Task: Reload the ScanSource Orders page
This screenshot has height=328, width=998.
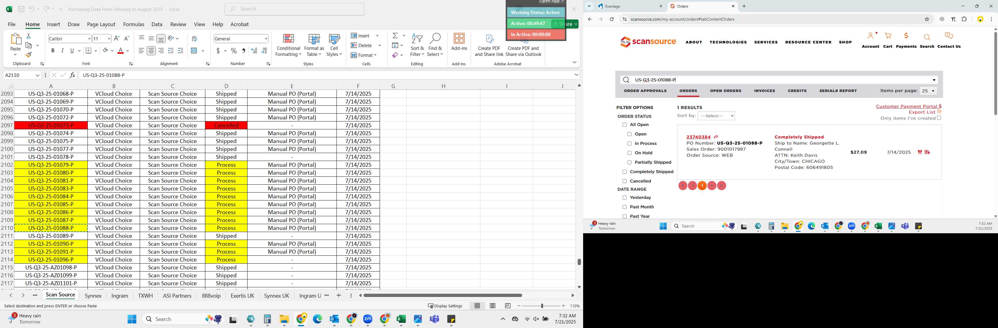Action: coord(611,19)
